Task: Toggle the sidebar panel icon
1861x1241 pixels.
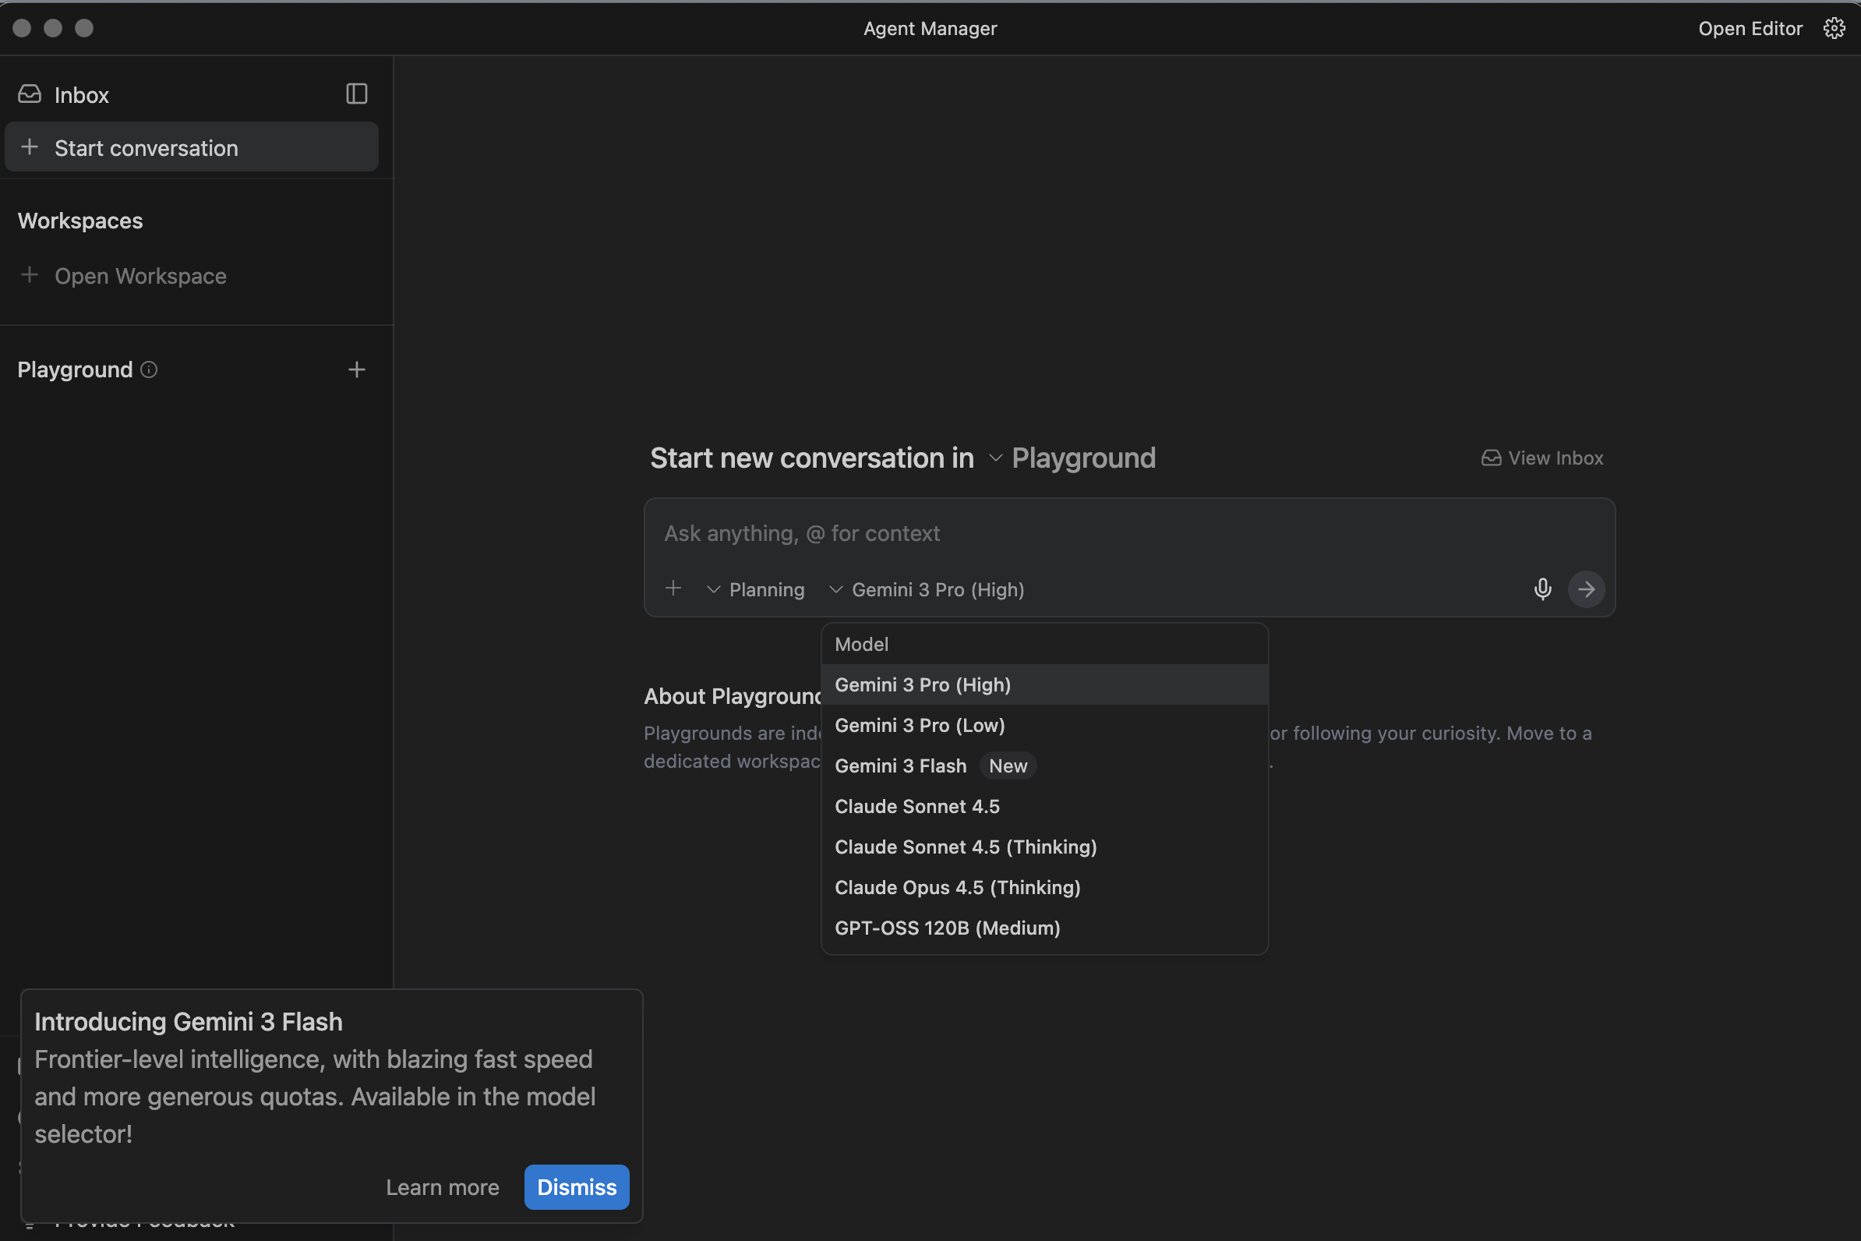Action: pos(357,94)
